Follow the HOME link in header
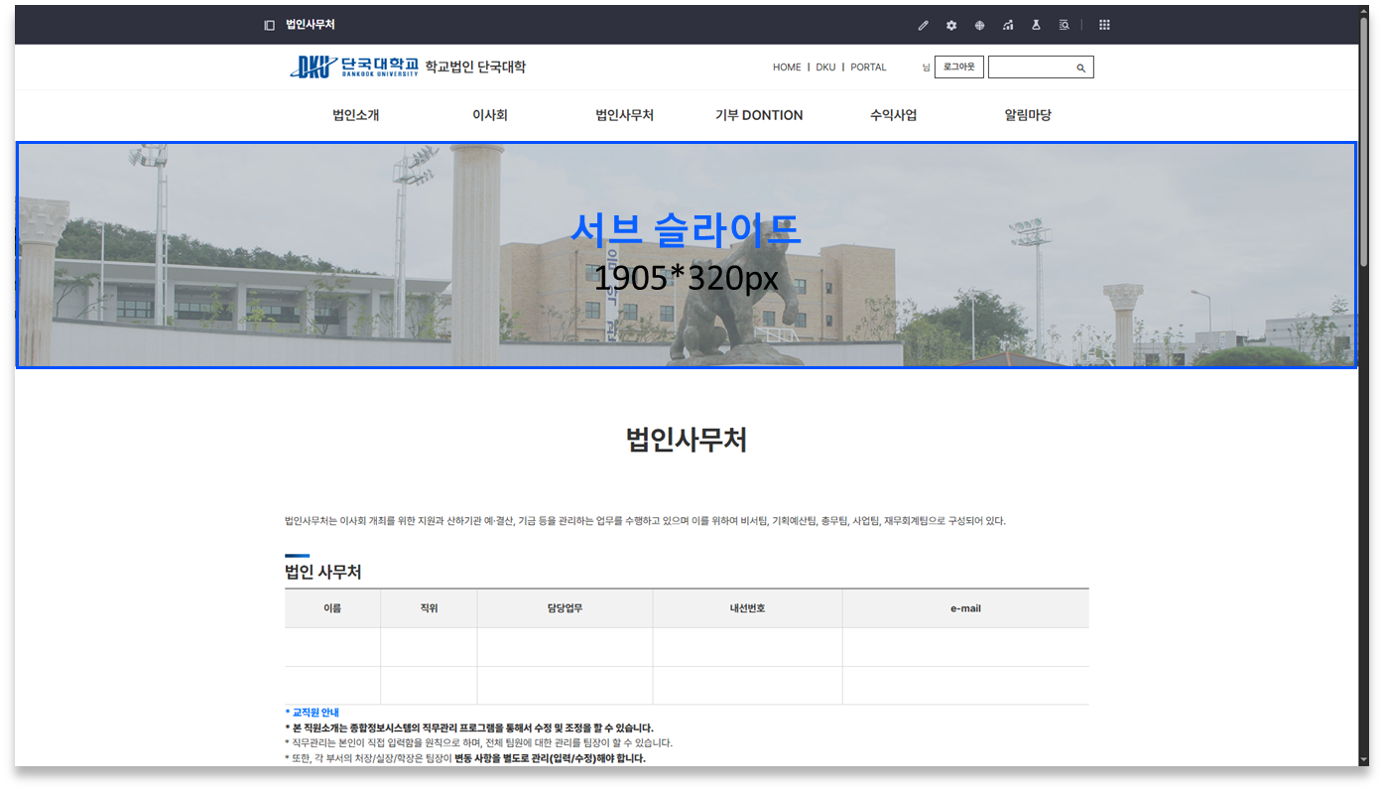The height and width of the screenshot is (791, 1384). [x=787, y=67]
